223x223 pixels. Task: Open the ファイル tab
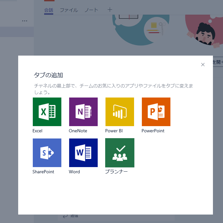(x=69, y=10)
